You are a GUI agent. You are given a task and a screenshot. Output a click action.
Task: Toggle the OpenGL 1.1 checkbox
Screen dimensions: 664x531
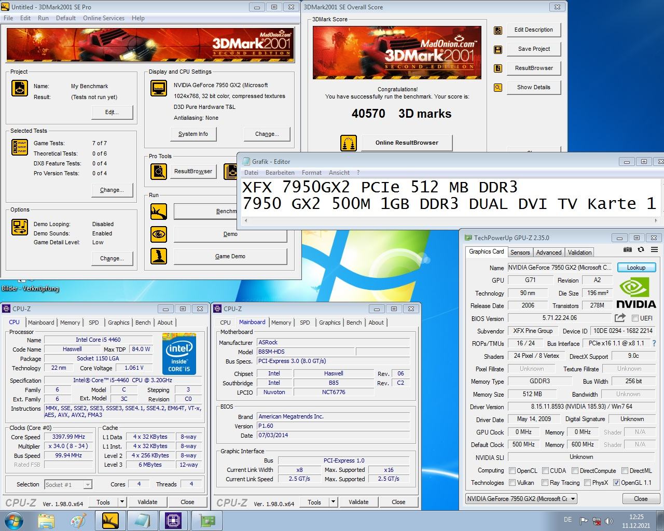[x=616, y=483]
